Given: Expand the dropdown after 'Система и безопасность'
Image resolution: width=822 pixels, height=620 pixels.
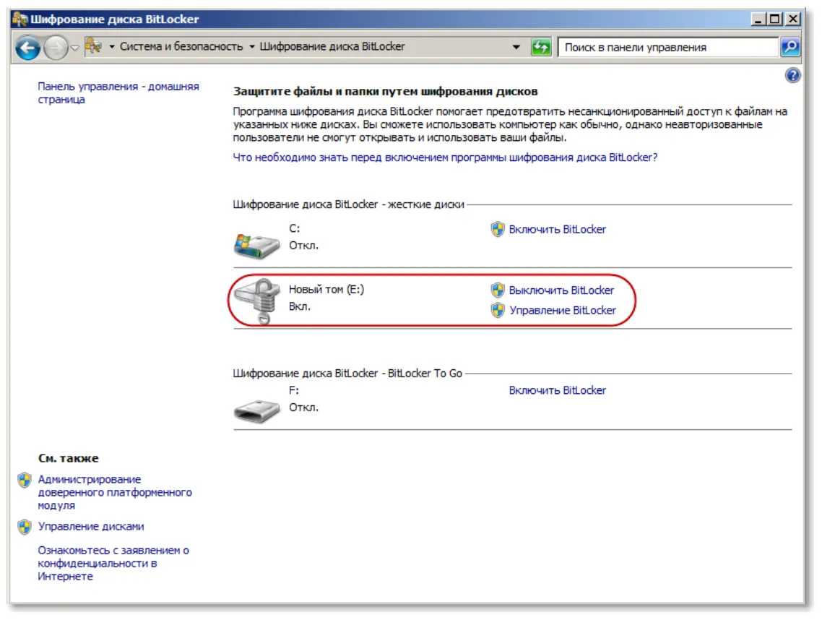Looking at the screenshot, I should [251, 47].
